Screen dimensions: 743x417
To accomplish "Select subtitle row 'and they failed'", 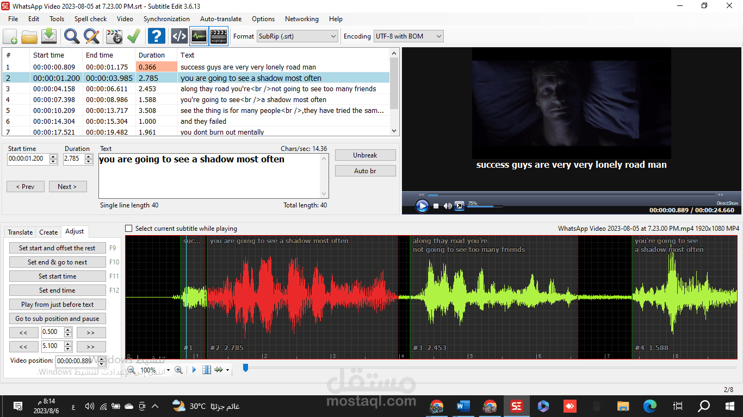I will click(x=196, y=122).
